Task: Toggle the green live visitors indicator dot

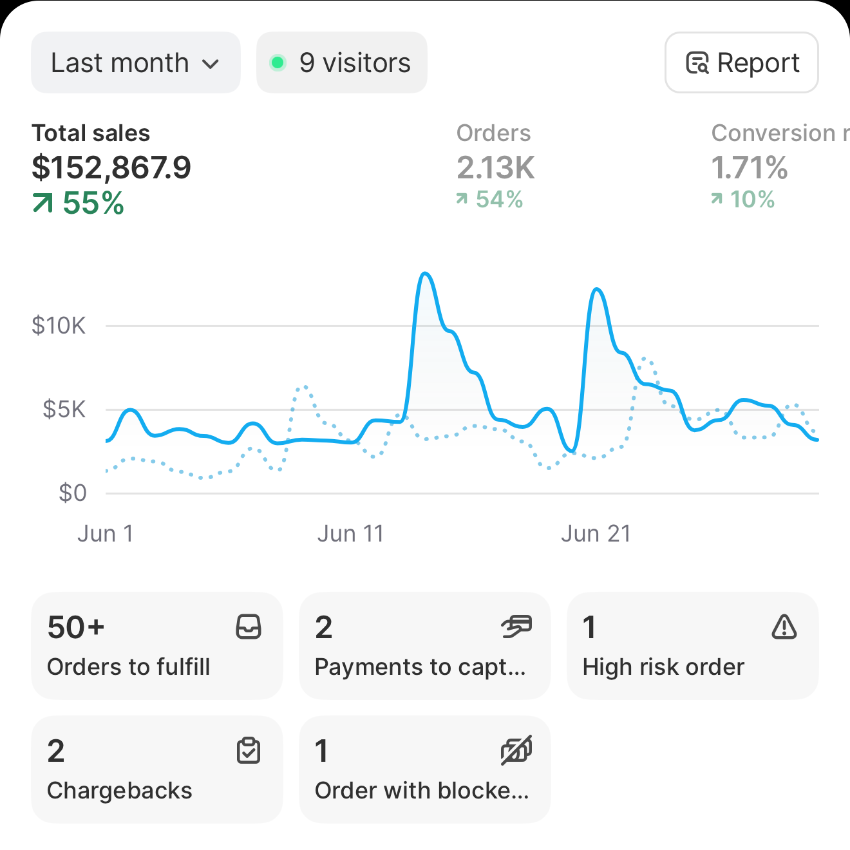Action: pyautogui.click(x=279, y=62)
